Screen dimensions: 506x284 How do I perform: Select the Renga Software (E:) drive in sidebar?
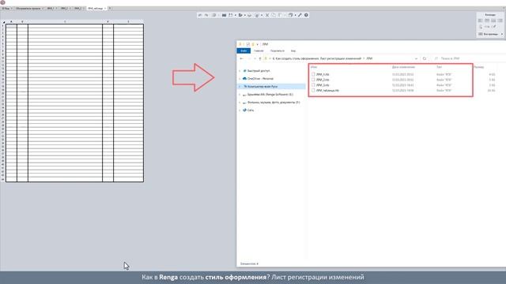click(270, 95)
